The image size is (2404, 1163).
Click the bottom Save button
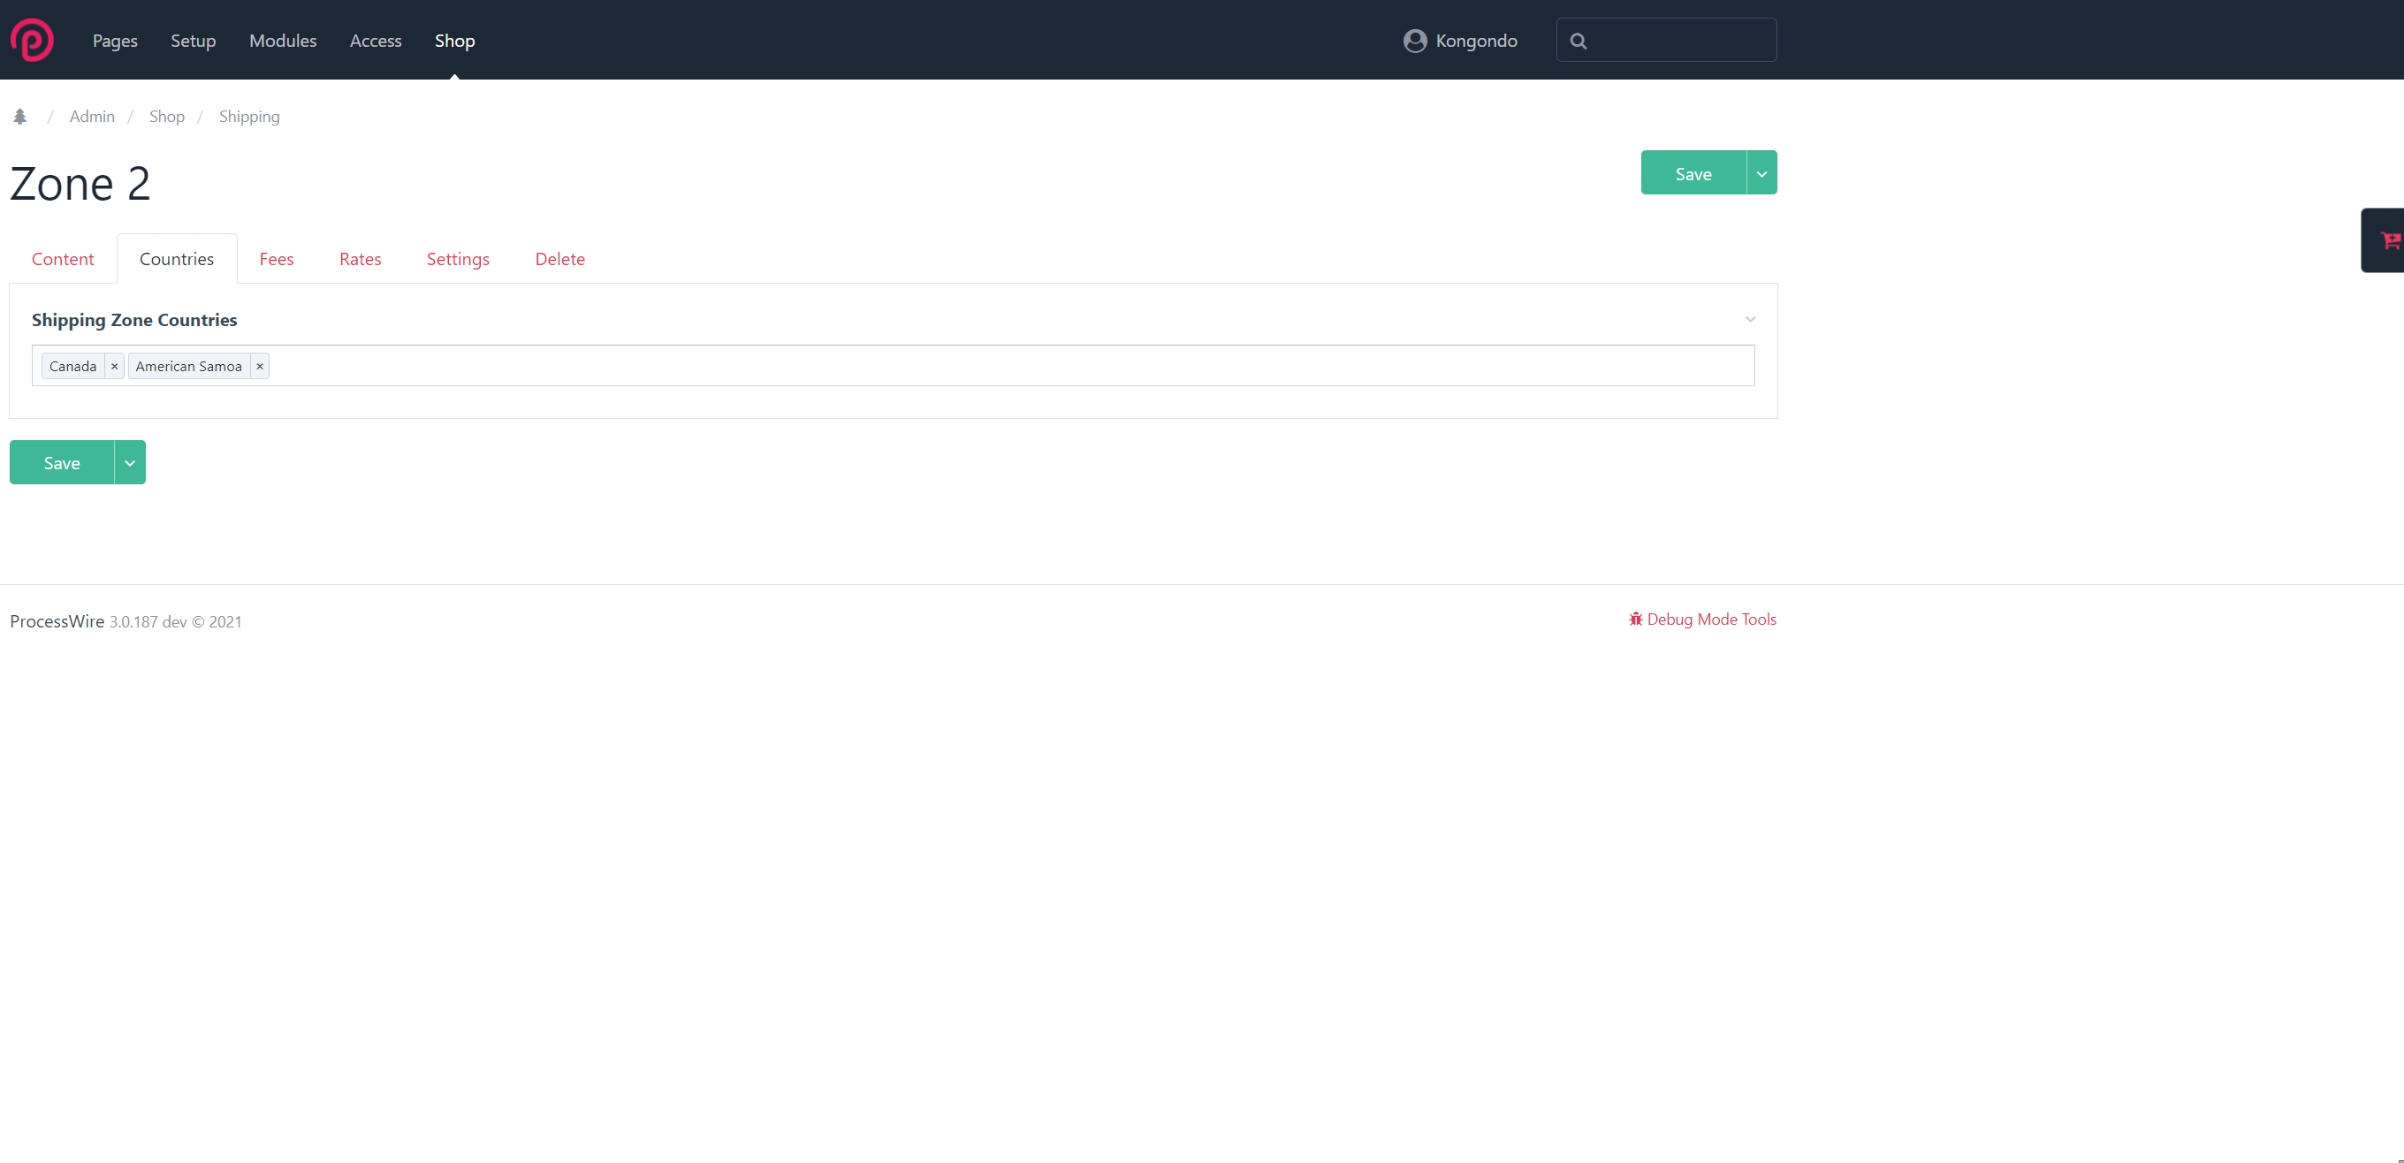pos(62,462)
